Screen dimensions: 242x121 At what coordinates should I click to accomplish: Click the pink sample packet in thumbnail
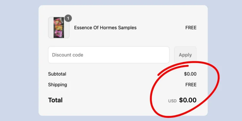[x=58, y=22]
